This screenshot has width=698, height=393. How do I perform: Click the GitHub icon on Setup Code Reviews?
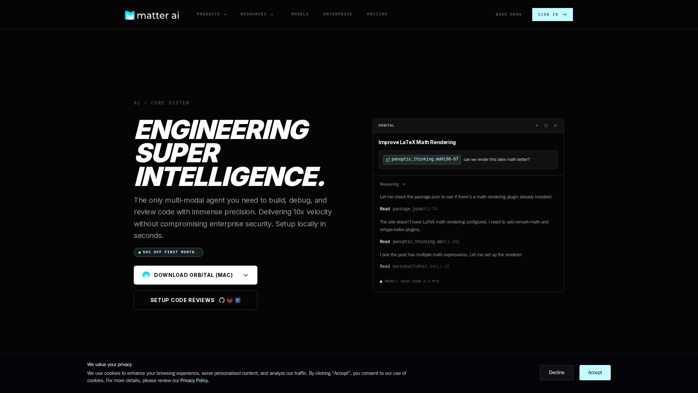coord(222,300)
